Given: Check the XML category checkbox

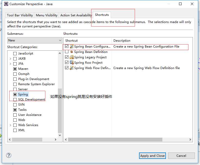Looking at the screenshot, I should (15, 130).
